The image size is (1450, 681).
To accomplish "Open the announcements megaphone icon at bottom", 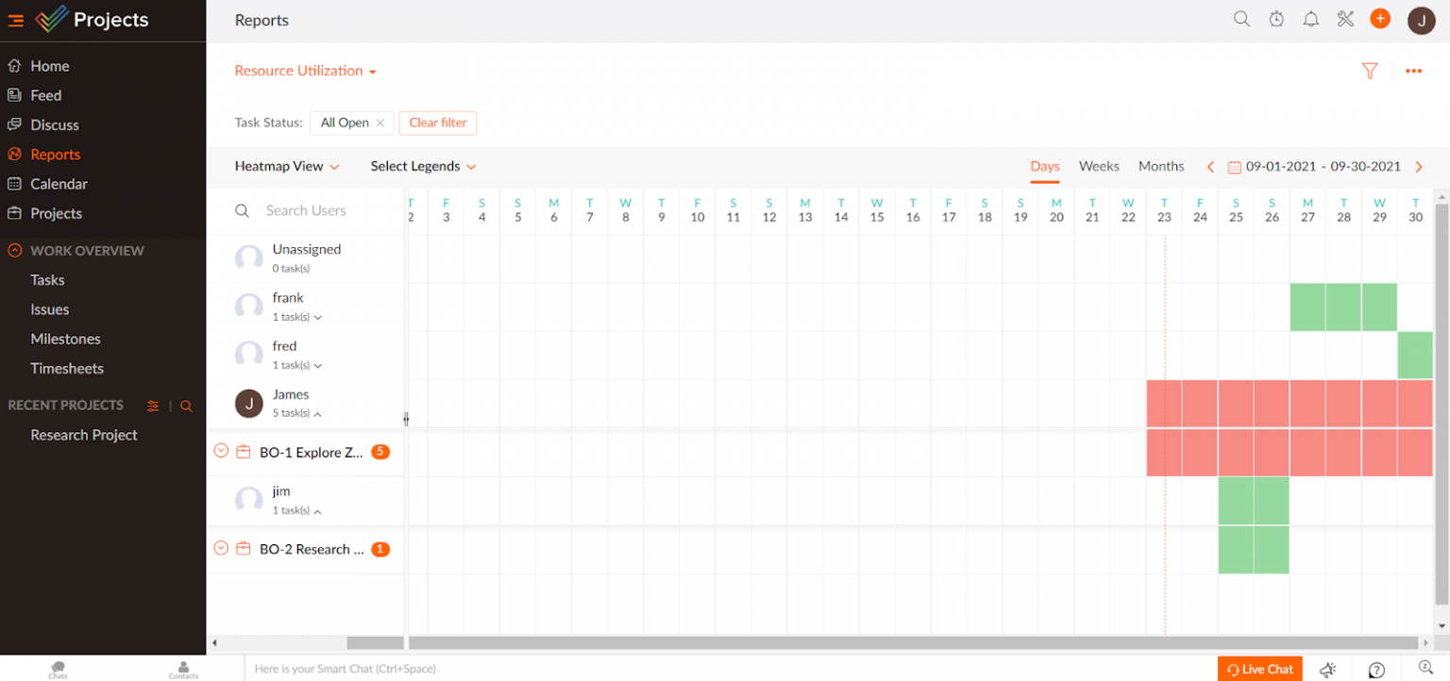I will [x=1326, y=668].
